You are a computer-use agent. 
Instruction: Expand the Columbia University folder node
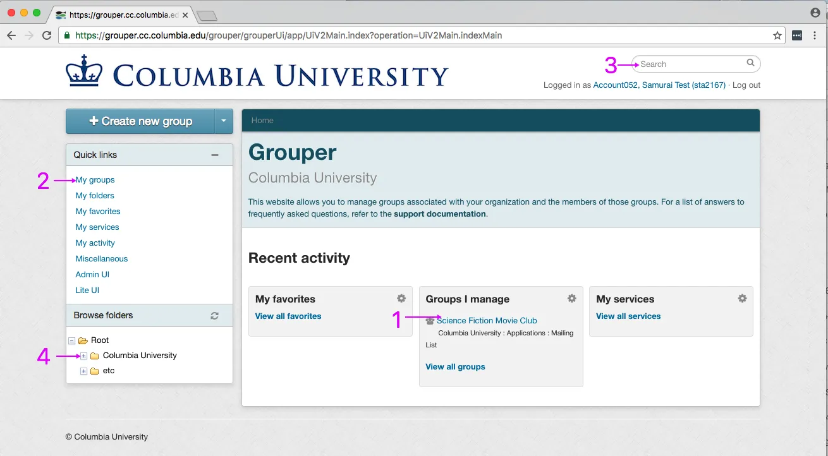pos(83,356)
